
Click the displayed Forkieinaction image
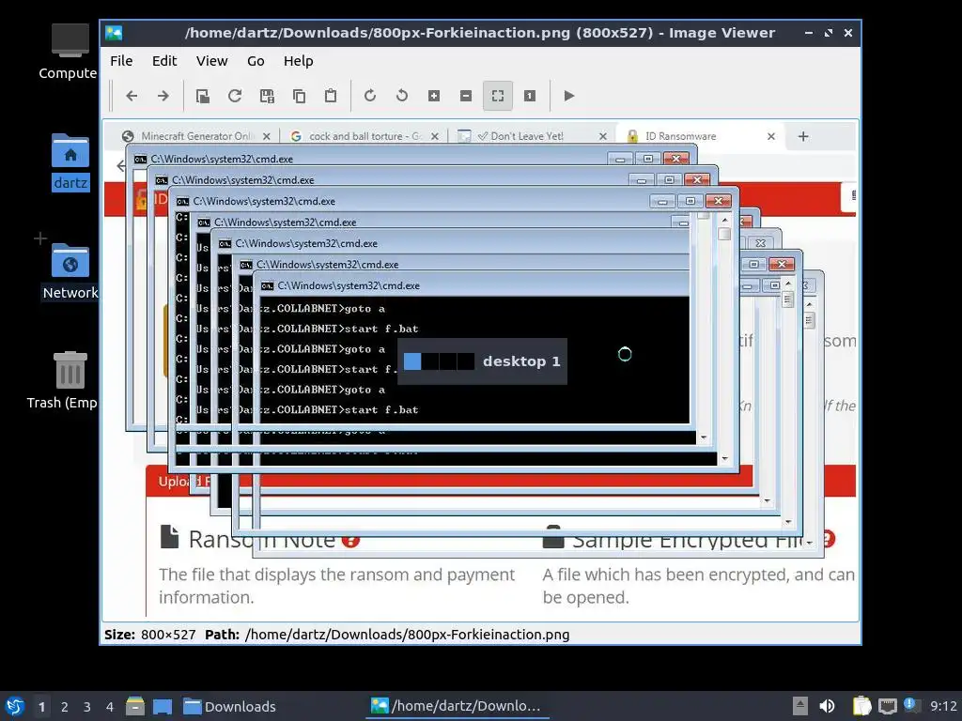point(480,370)
